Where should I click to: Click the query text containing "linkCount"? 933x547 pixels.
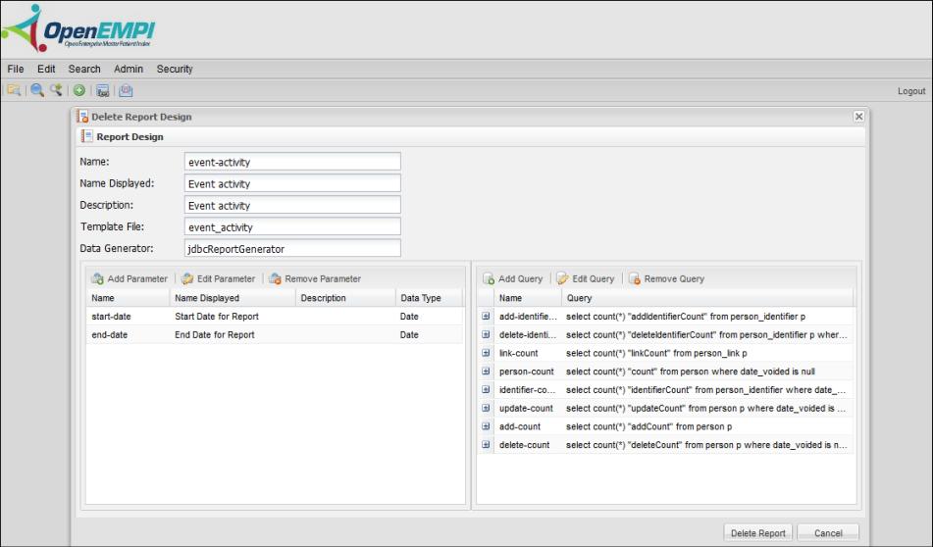coord(656,353)
